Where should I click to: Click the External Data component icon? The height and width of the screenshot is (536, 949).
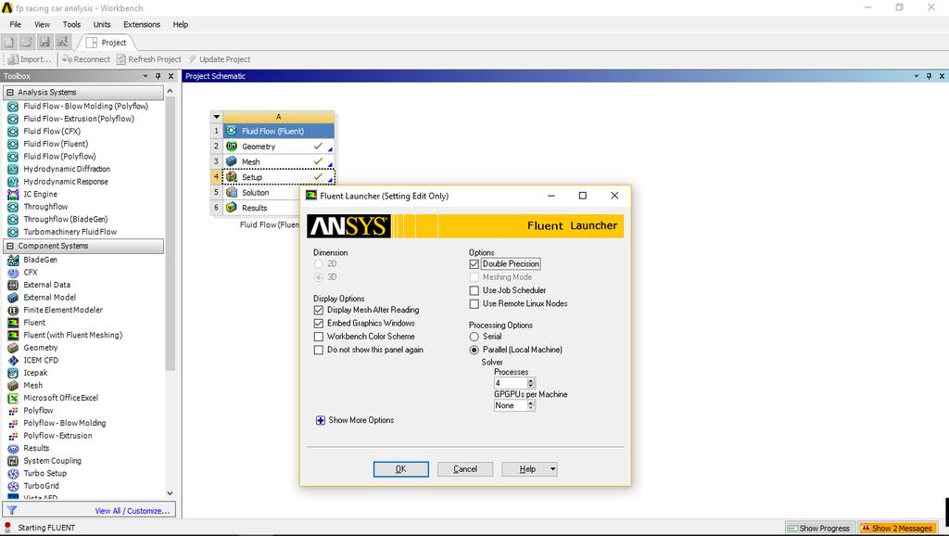click(13, 285)
